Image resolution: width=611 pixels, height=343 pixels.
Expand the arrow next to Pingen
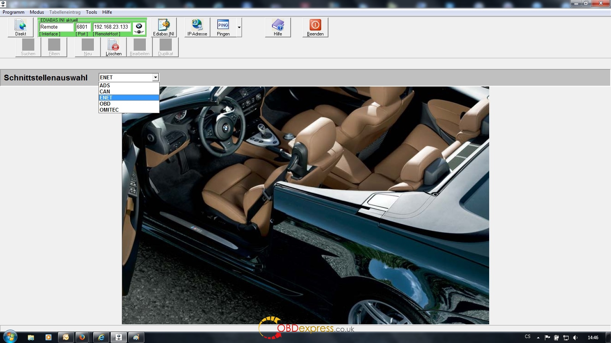239,27
